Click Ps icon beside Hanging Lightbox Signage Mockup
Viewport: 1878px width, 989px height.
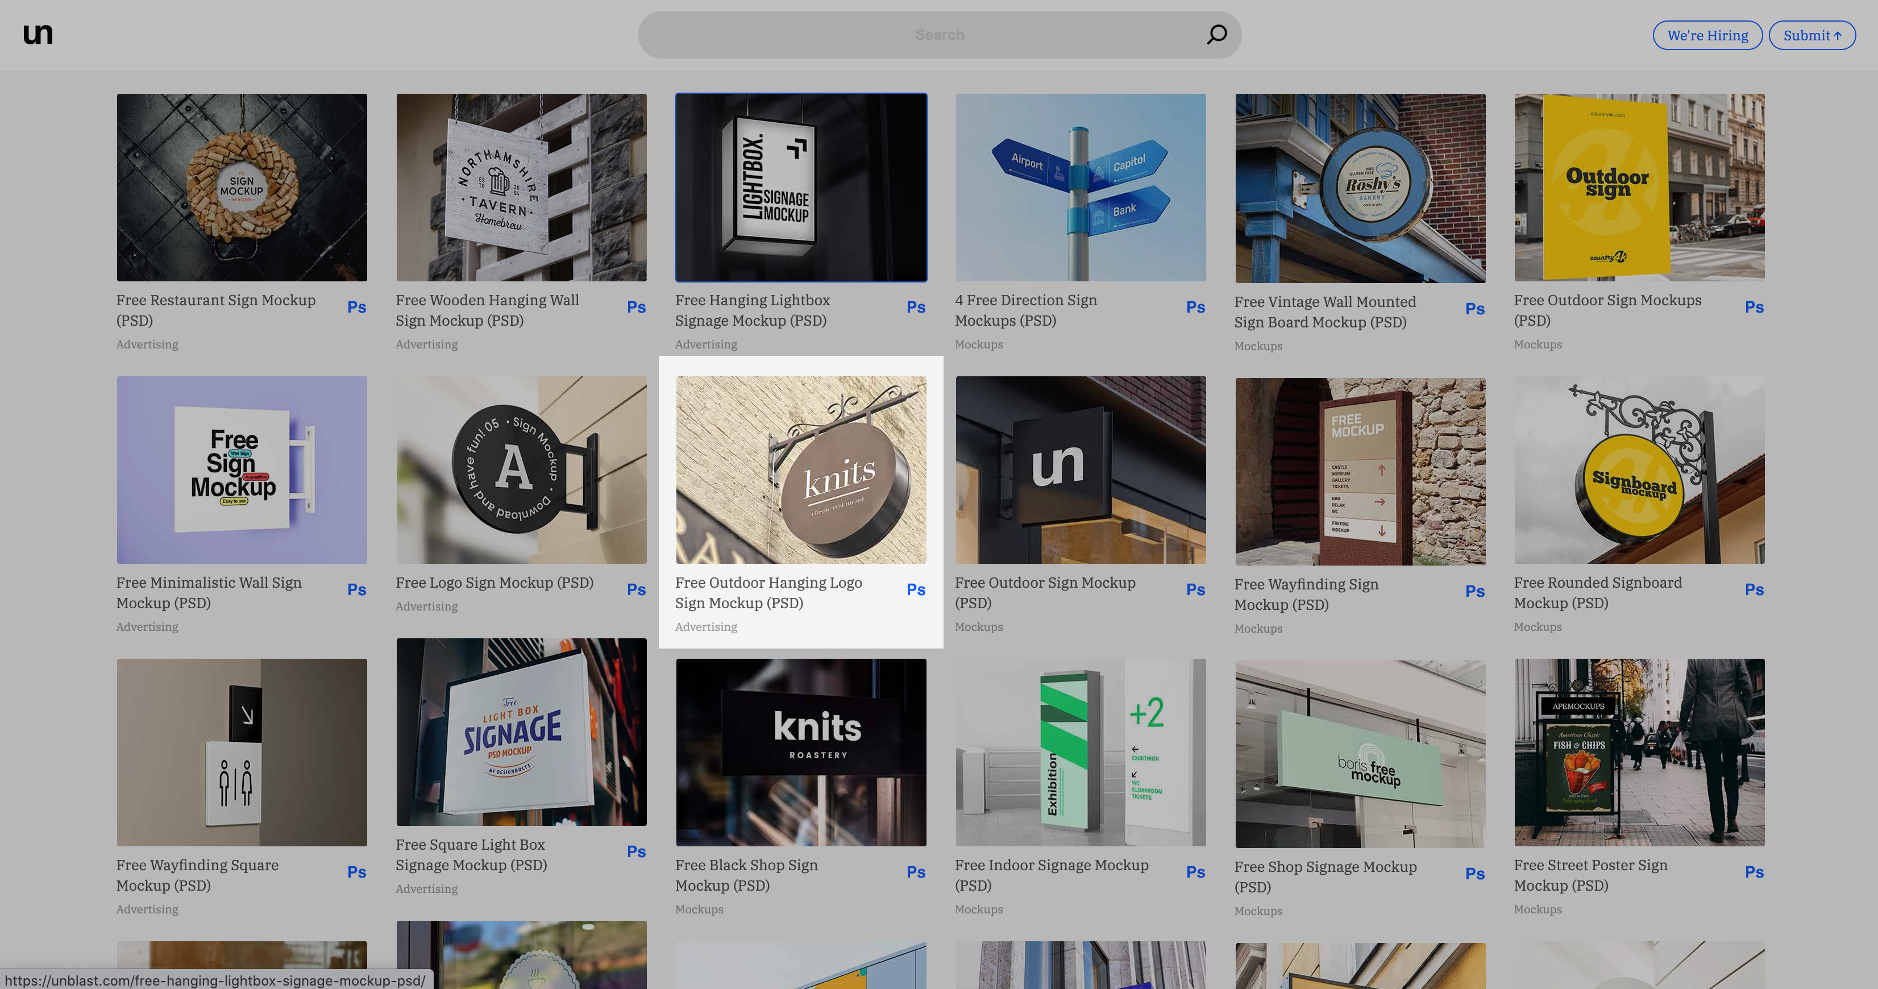tap(916, 307)
